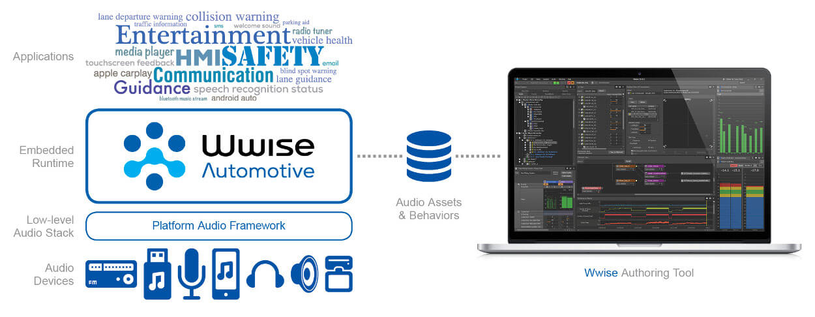
Task: Click 'apple carplay' in word cloud
Action: 123,74
